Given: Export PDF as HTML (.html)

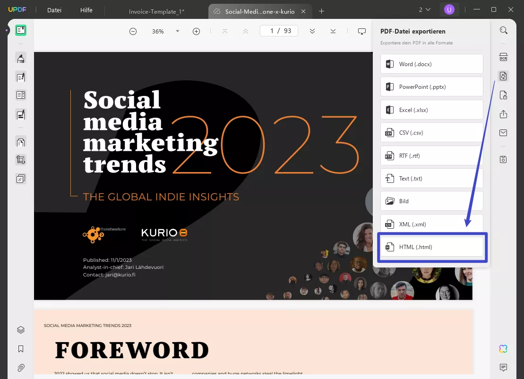Looking at the screenshot, I should (x=431, y=247).
